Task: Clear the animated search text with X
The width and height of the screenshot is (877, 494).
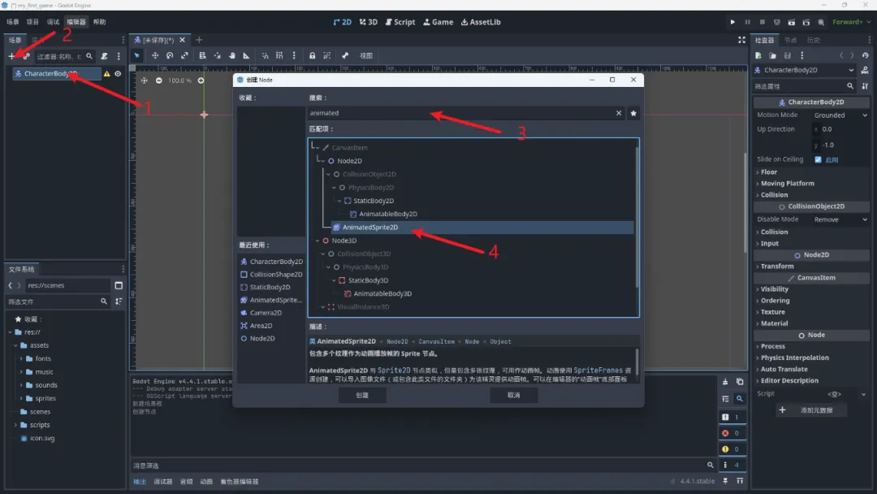Action: tap(619, 113)
